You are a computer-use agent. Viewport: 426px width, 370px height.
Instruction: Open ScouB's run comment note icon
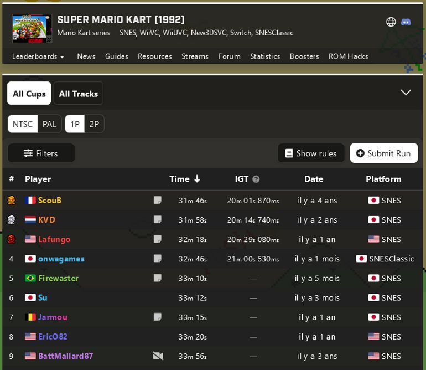[157, 201]
